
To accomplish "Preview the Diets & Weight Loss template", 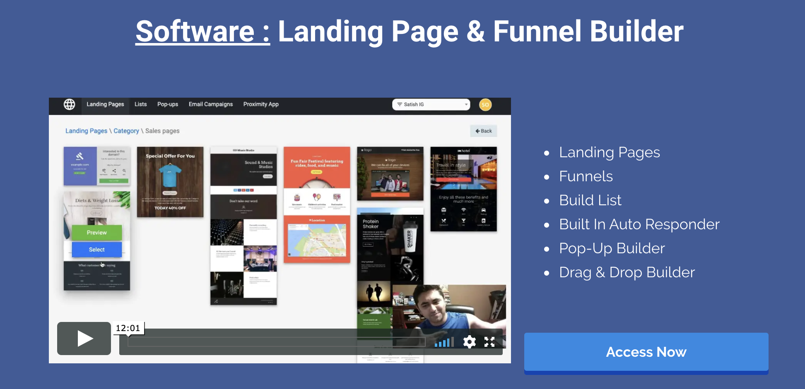I will 97,233.
